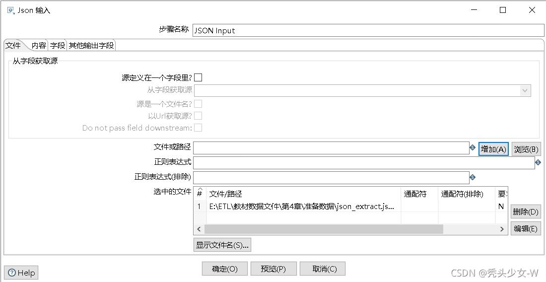Toggle 以Url获取源 checkbox
Image resolution: width=546 pixels, height=282 pixels.
click(198, 116)
